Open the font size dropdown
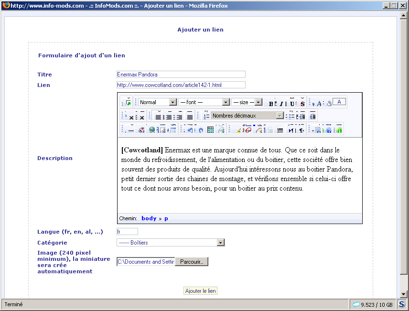409x311 pixels. pyautogui.click(x=247, y=102)
